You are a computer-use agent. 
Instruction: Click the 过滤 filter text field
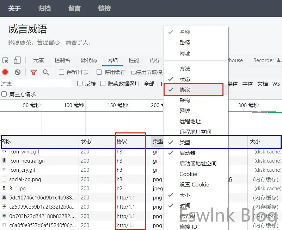click(x=35, y=84)
